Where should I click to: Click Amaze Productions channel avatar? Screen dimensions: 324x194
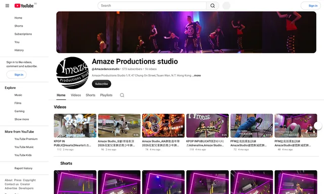(72, 73)
